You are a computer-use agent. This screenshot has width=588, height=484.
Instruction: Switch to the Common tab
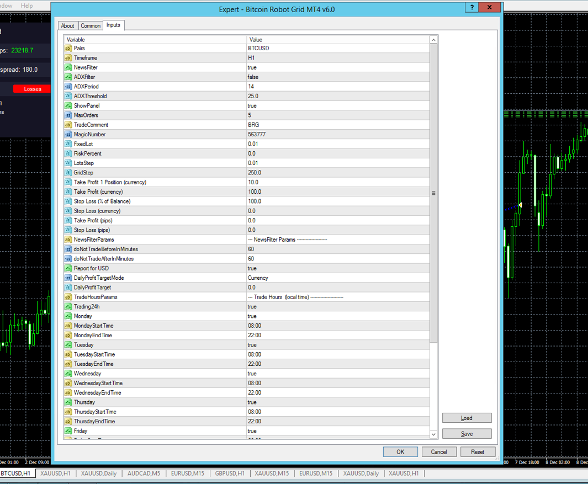(x=91, y=26)
